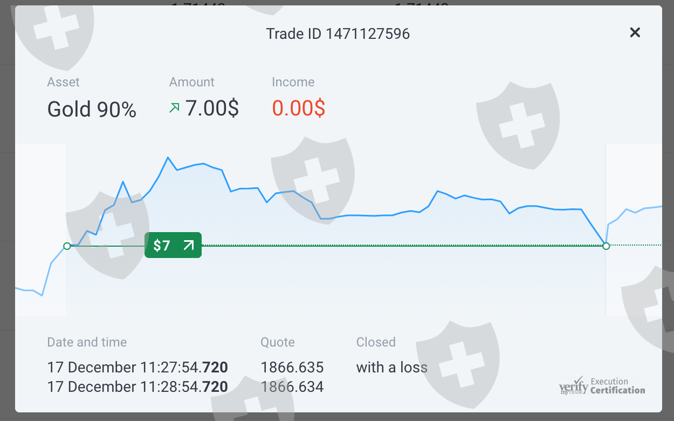The height and width of the screenshot is (421, 674).
Task: Click the 7.00$ amount value
Action: tap(212, 108)
